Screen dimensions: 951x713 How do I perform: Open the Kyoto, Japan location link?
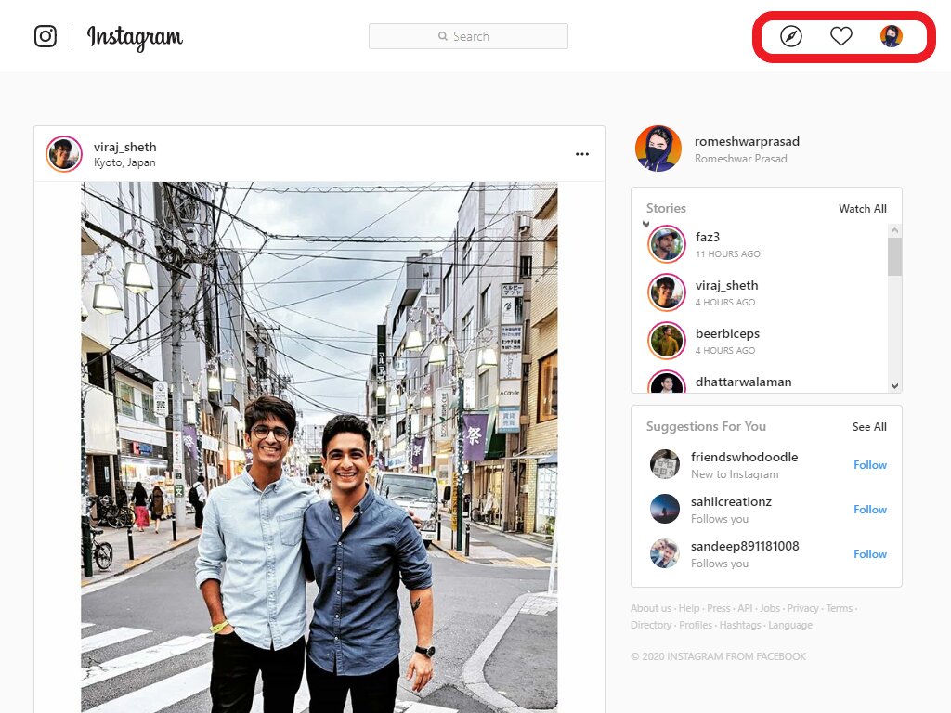(x=124, y=162)
